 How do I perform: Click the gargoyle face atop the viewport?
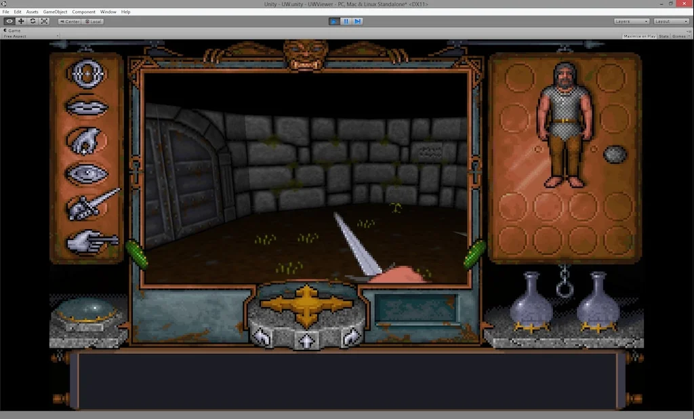tap(306, 55)
